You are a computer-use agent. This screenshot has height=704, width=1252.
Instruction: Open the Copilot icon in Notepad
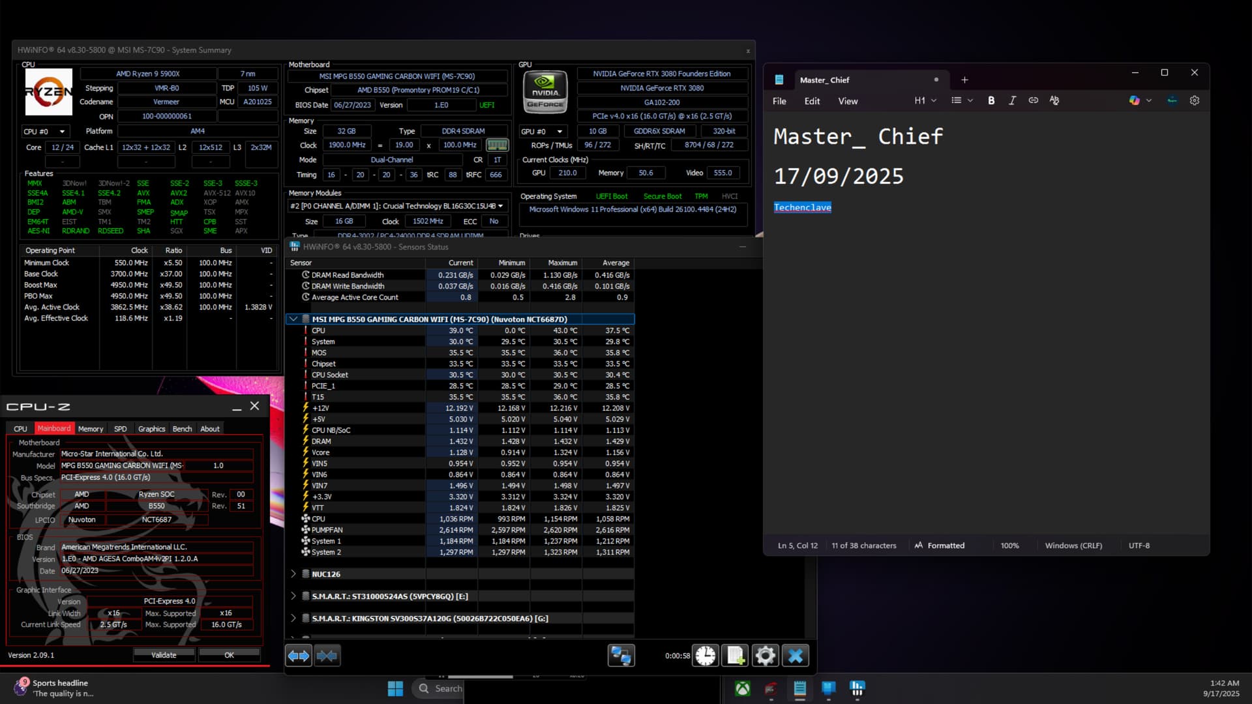coord(1135,100)
